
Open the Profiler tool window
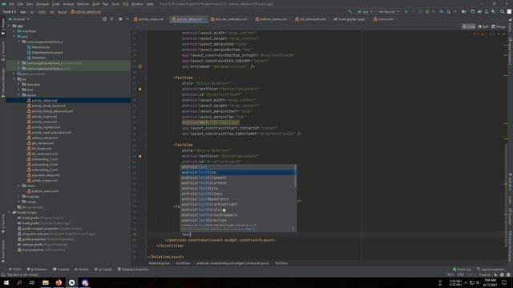(82, 270)
